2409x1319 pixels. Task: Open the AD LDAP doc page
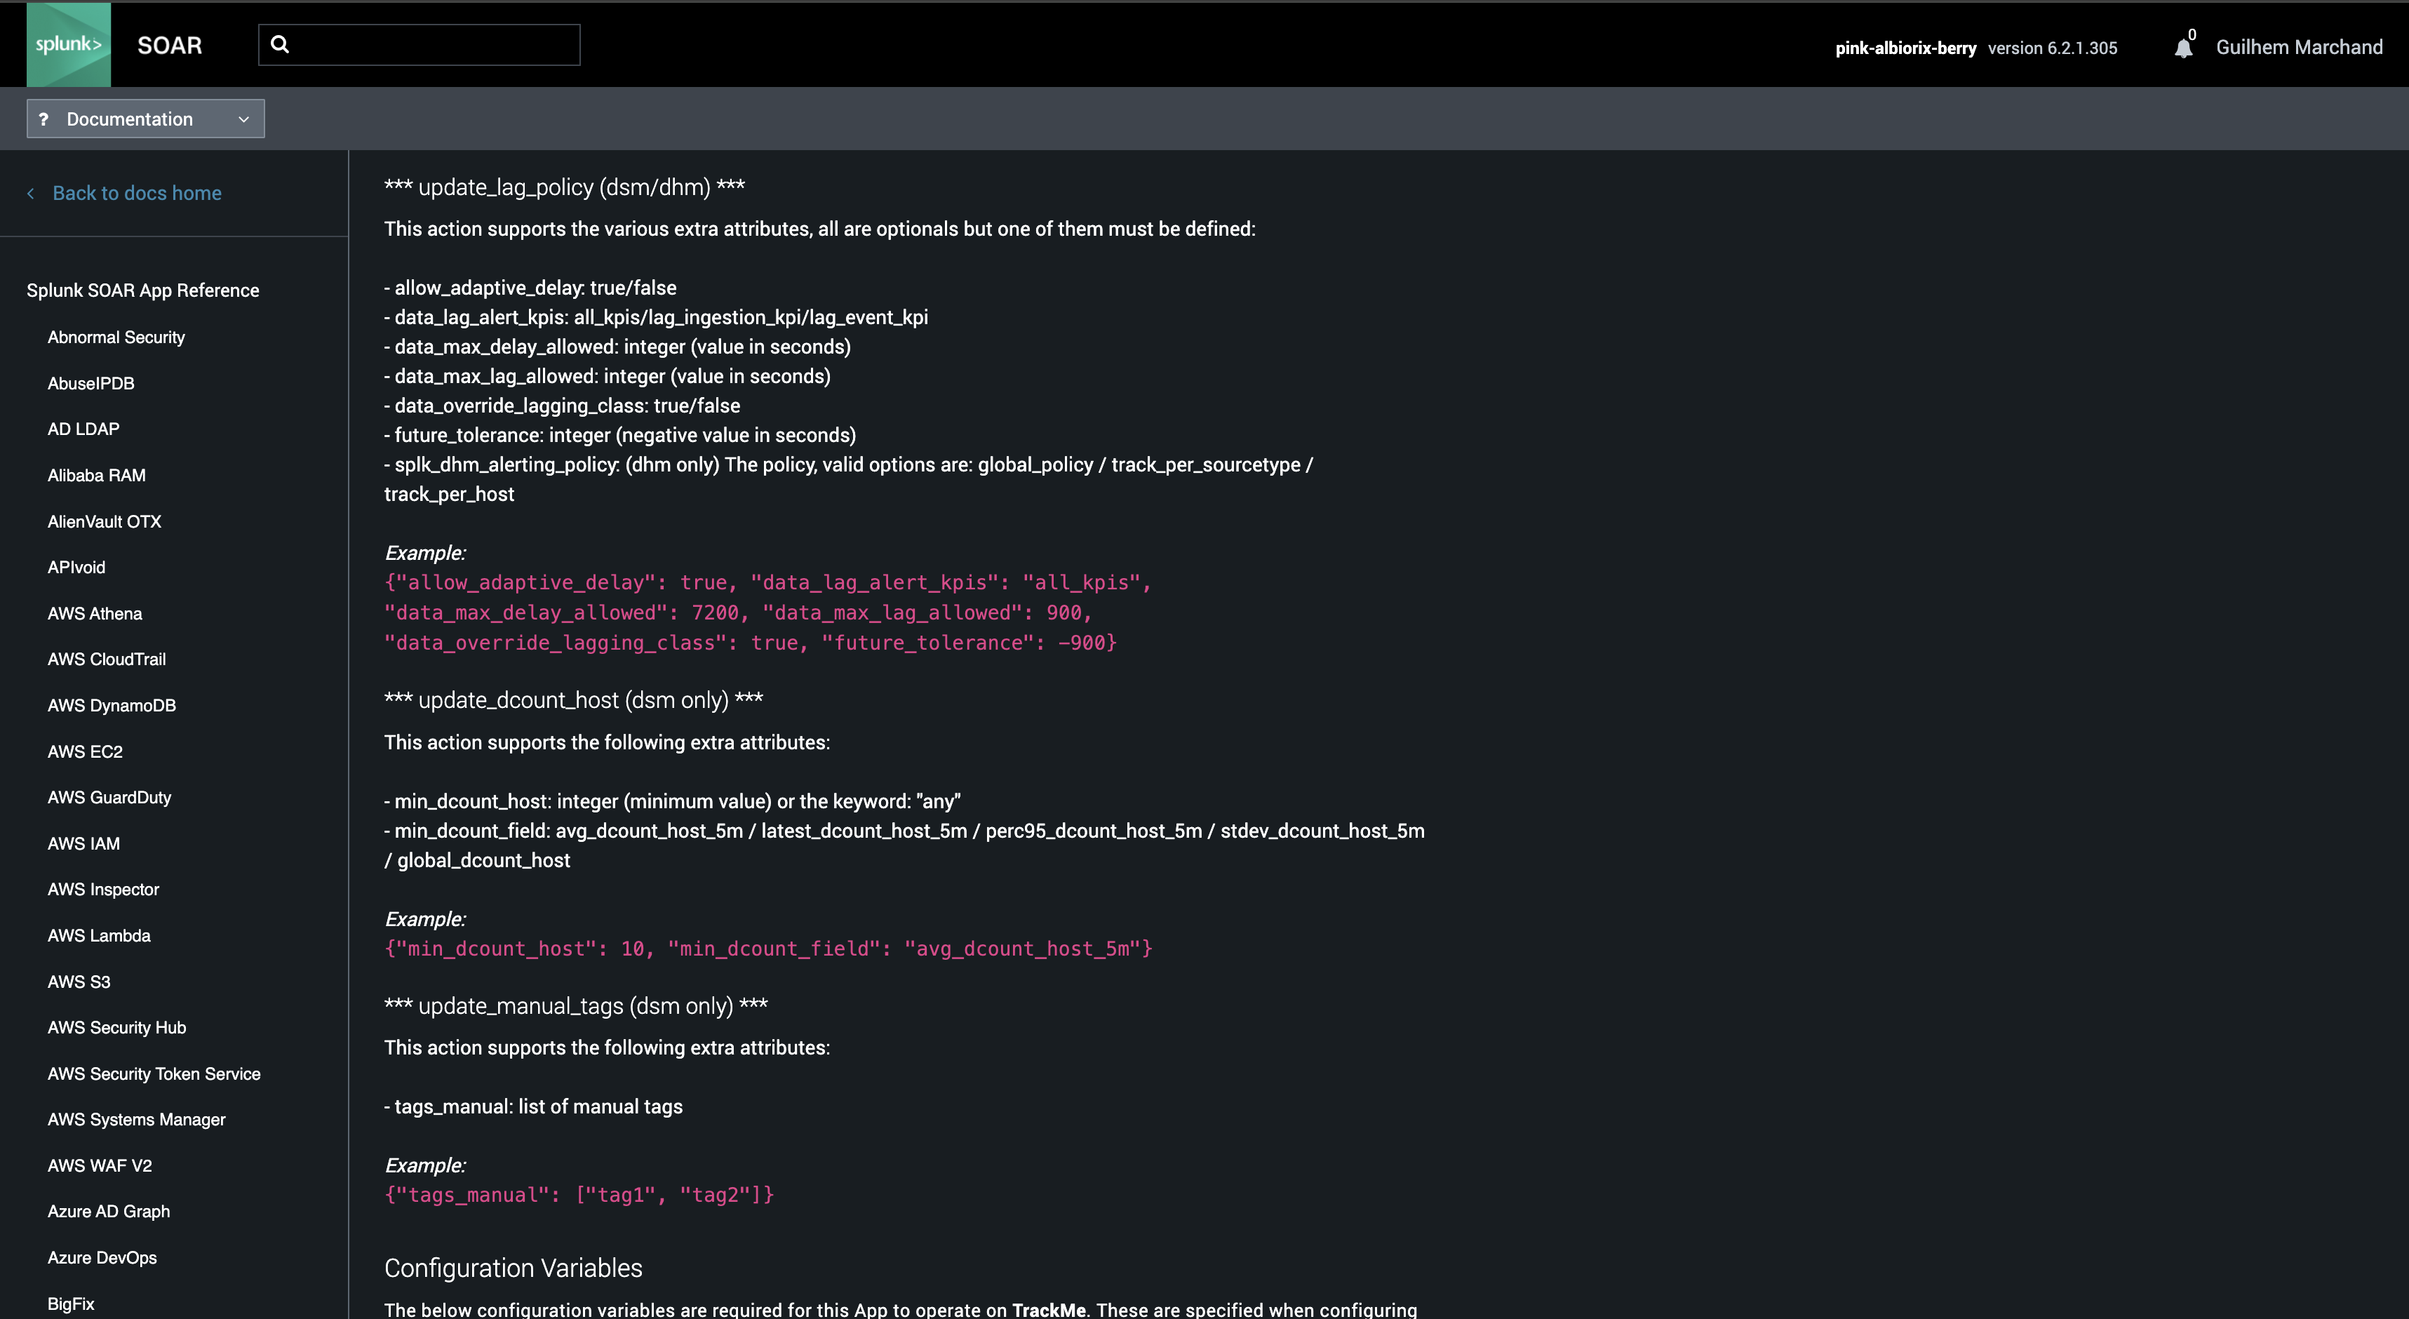pos(83,429)
